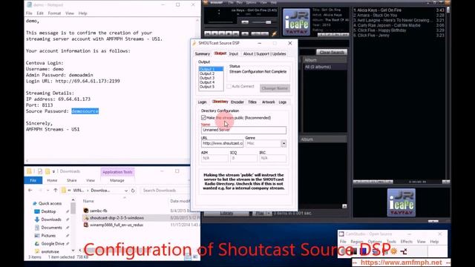Screen dimensions: 475x267
Task: Click the Winamp lightning bolt icon
Action: pyautogui.click(x=274, y=33)
